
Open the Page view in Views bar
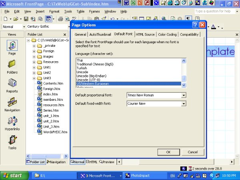click(x=12, y=48)
